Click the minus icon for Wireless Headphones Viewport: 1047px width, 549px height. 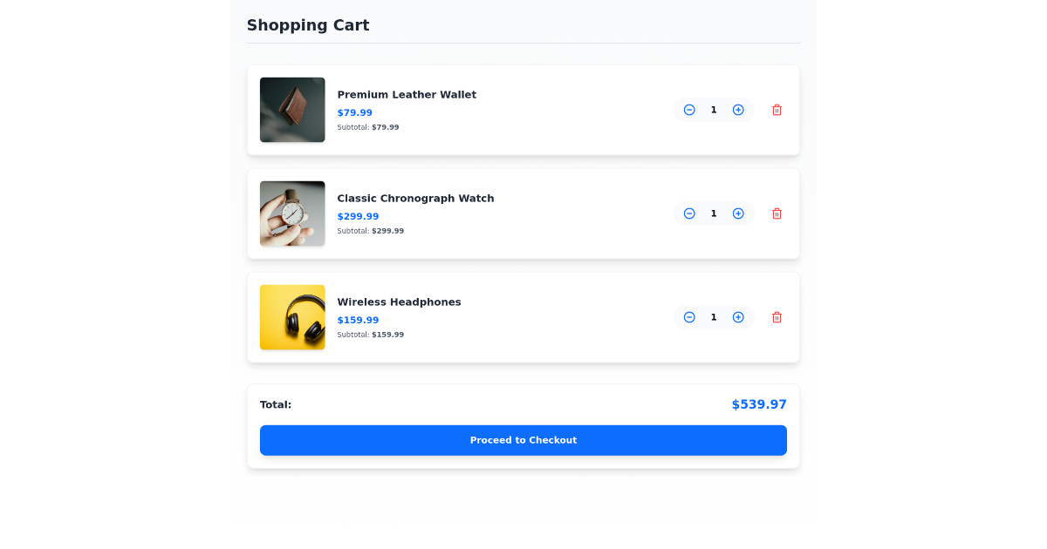[x=689, y=317]
